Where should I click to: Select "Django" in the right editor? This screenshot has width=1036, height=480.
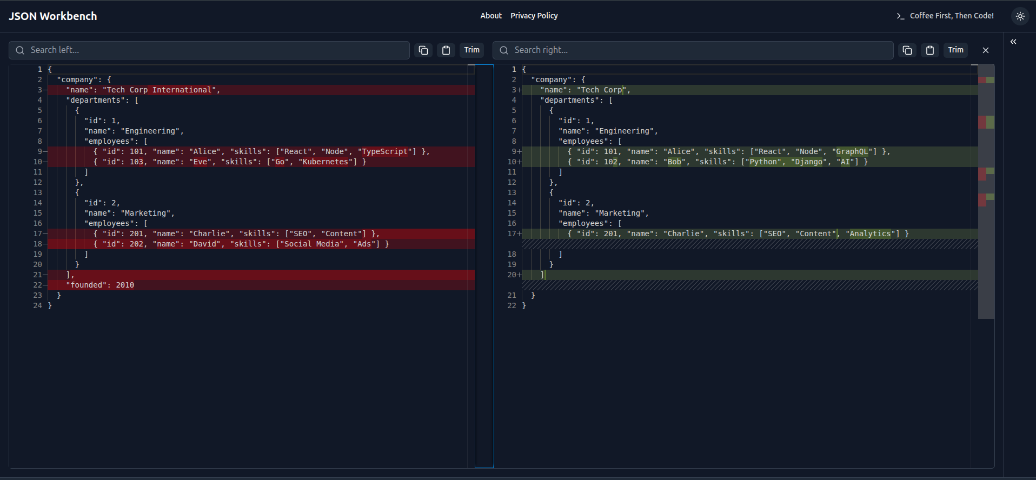pos(809,162)
